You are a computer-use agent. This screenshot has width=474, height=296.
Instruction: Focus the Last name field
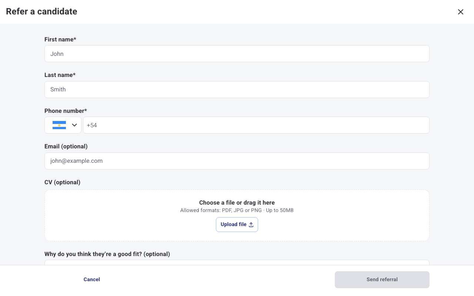[237, 90]
